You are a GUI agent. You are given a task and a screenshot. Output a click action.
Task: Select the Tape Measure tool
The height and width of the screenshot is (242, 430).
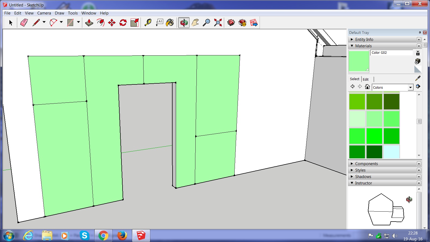tap(148, 23)
